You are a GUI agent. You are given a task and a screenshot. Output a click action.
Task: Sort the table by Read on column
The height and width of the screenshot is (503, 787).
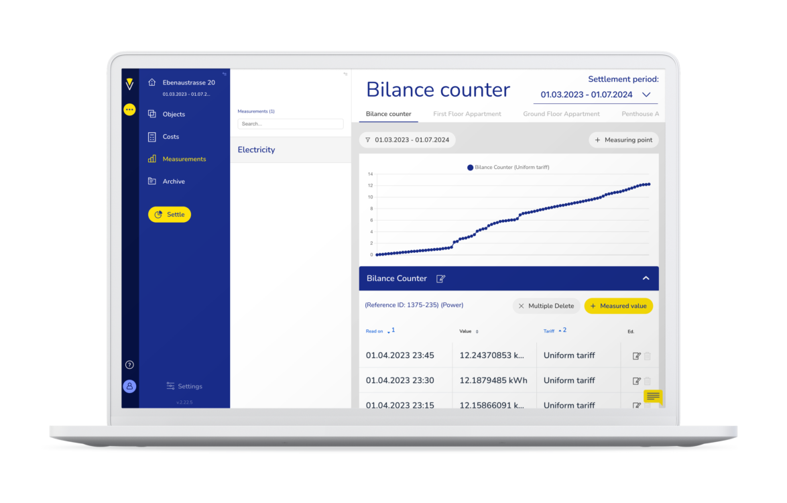tap(375, 331)
